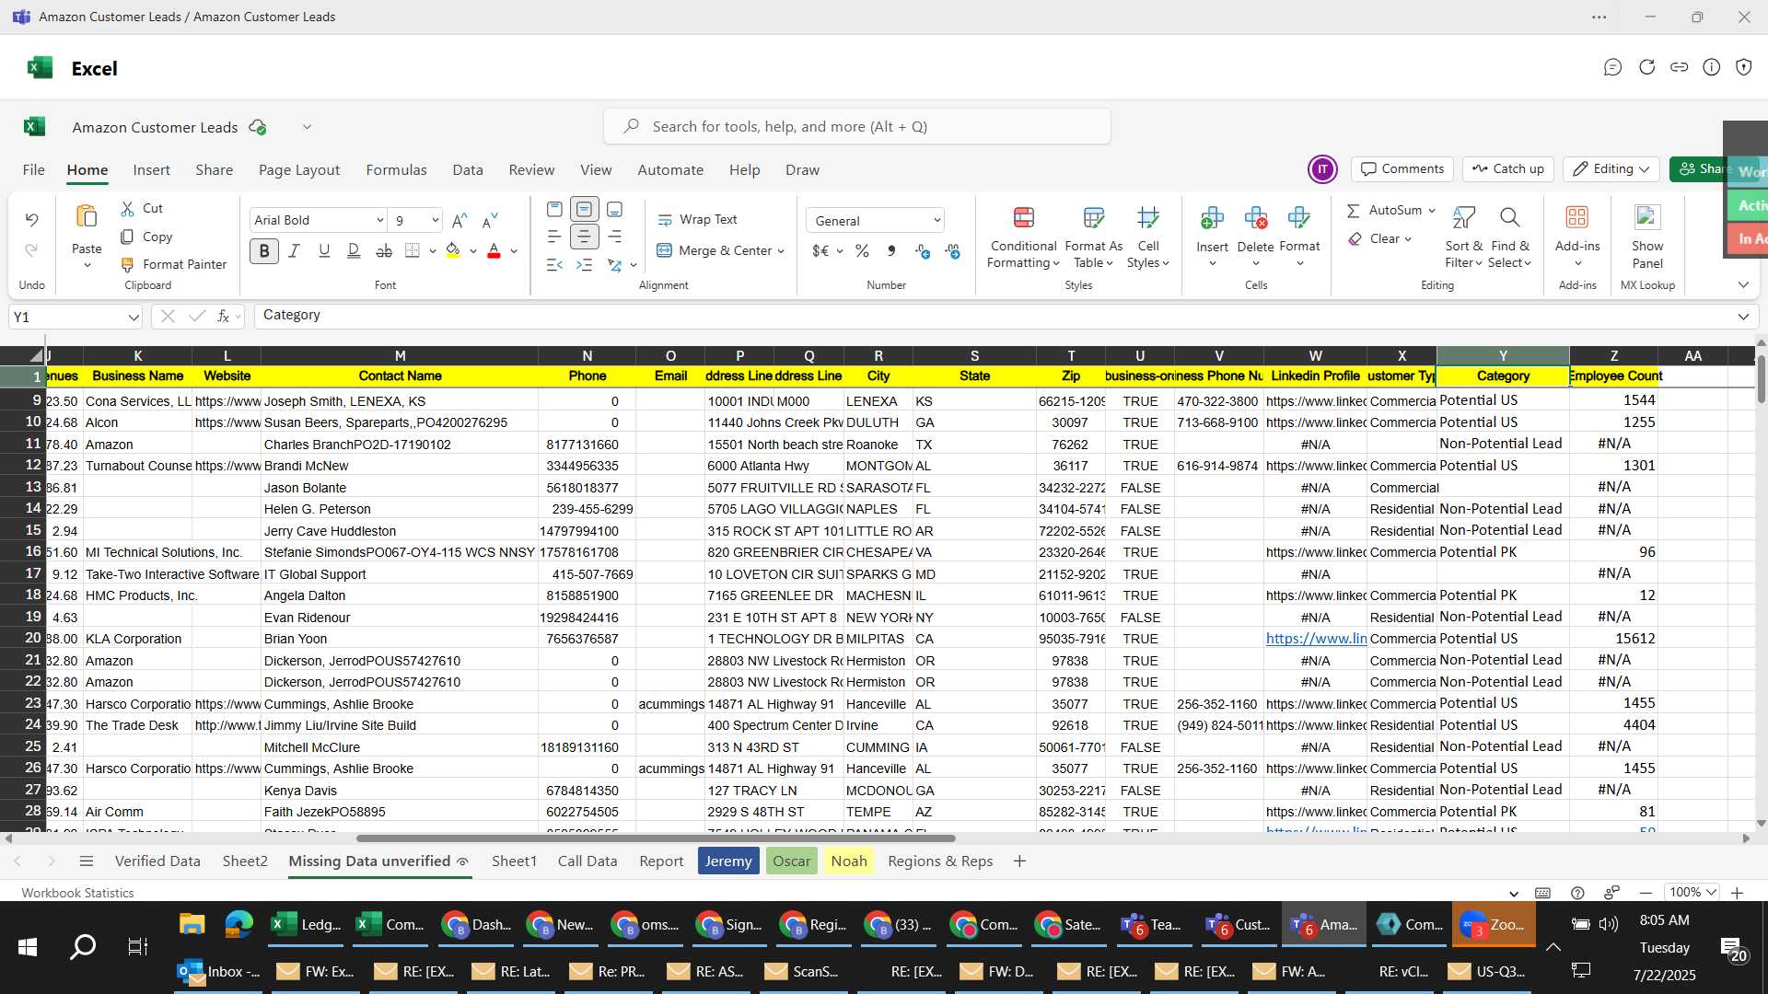Screen dimensions: 1768x994
Task: Apply percent style to cells
Action: pyautogui.click(x=862, y=250)
